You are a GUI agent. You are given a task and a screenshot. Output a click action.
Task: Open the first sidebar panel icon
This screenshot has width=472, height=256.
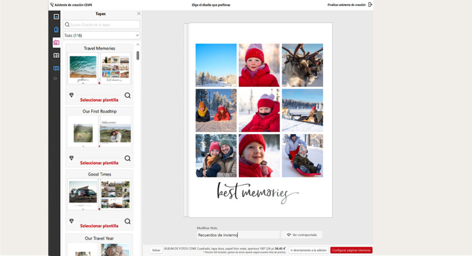tap(56, 17)
